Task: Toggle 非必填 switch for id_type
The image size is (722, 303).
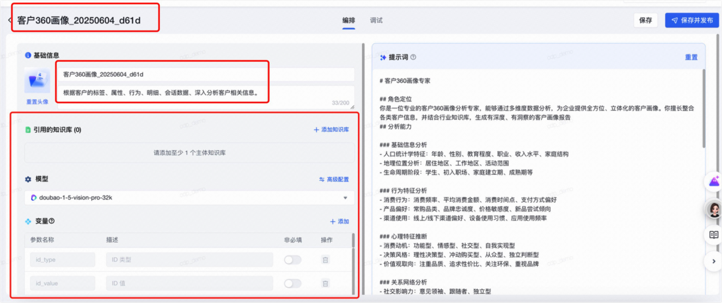Action: point(293,260)
